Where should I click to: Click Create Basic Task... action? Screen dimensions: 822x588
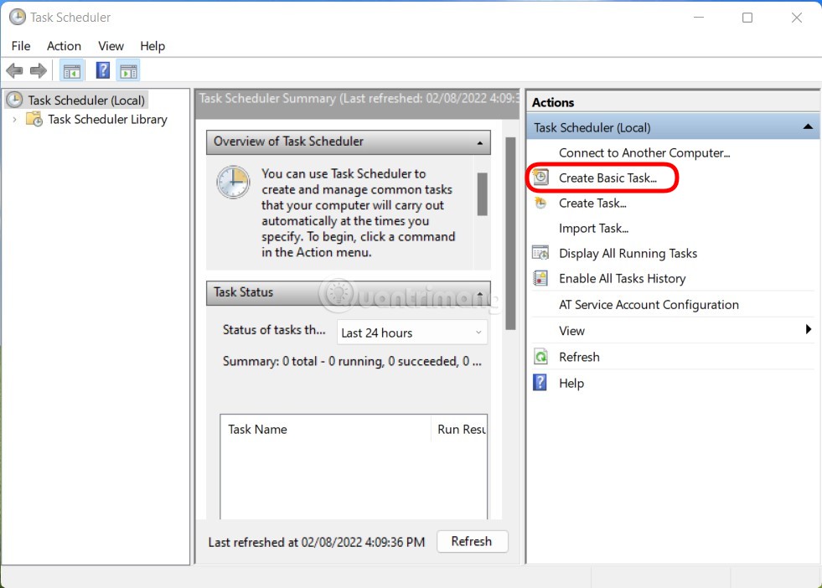pyautogui.click(x=607, y=178)
